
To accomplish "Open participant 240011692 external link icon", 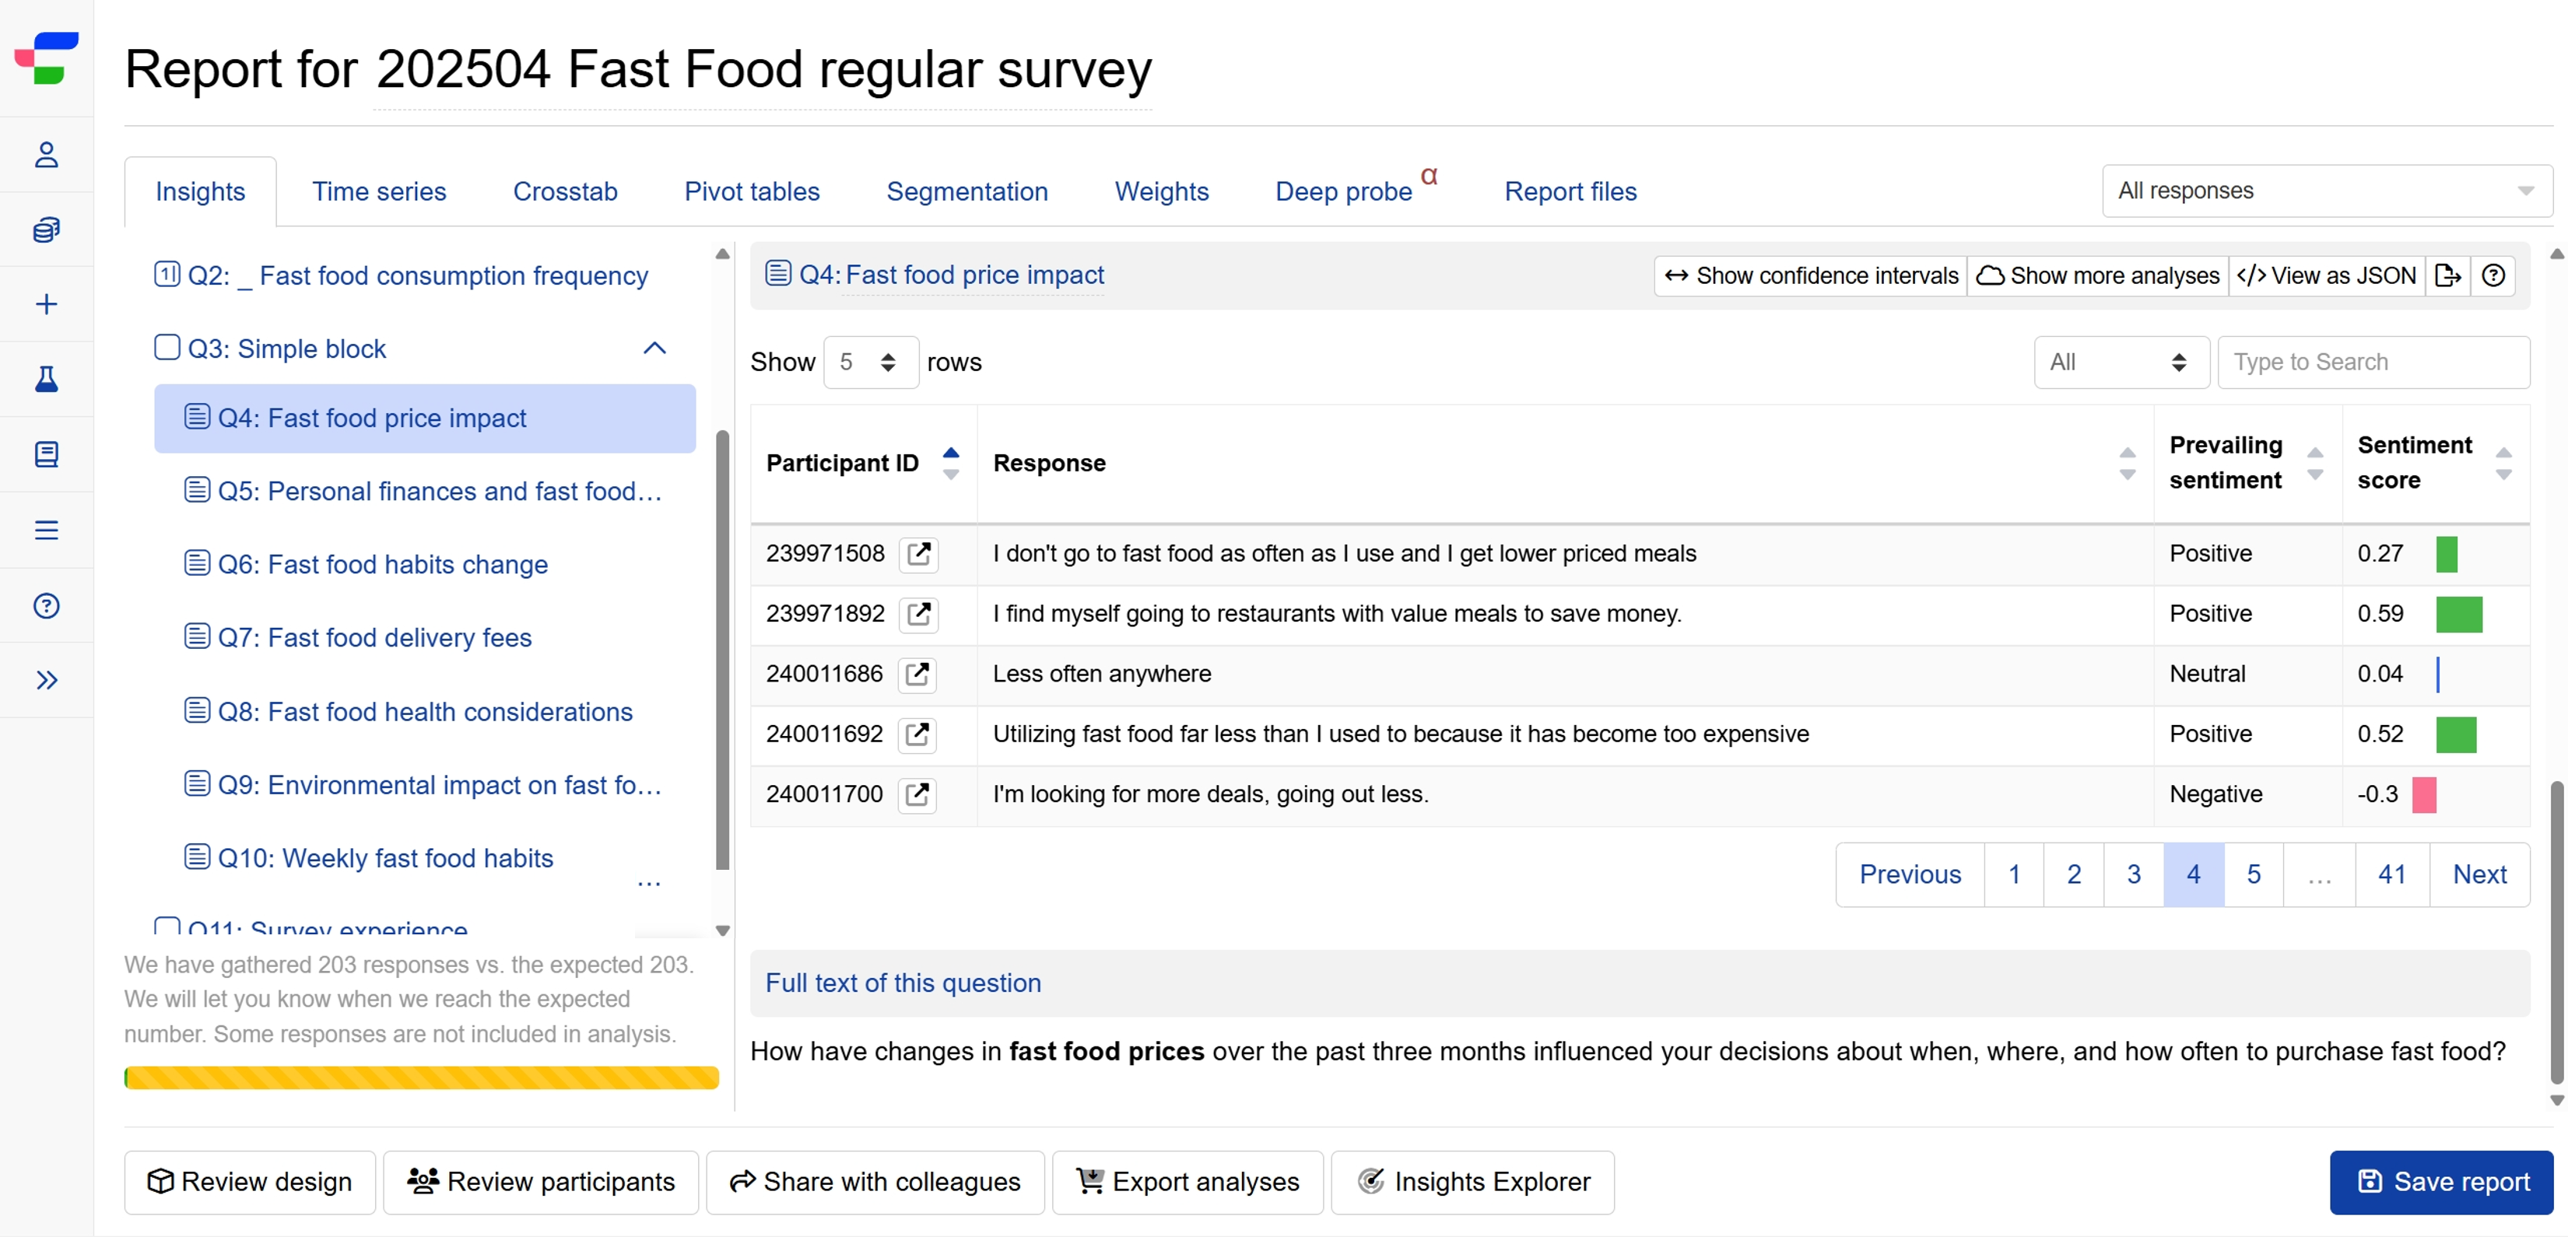I will click(x=916, y=734).
